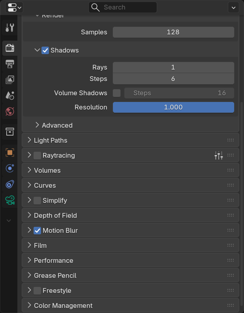Image resolution: width=244 pixels, height=313 pixels.
Task: Show more tabs via sidebar down arrow
Action: coord(9,221)
